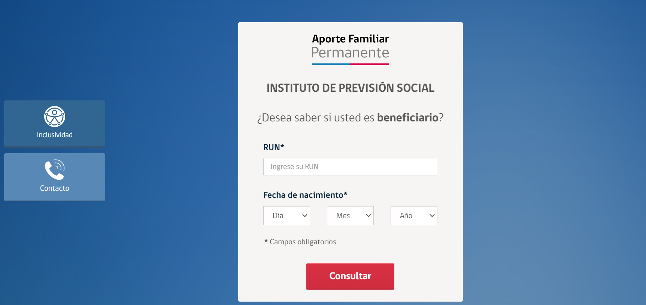Image resolution: width=646 pixels, height=305 pixels.
Task: Click the chevron arrow on Mes selector
Action: point(369,215)
